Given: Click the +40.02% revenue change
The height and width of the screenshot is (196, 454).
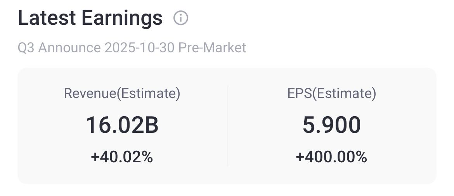Looking at the screenshot, I should tap(122, 157).
